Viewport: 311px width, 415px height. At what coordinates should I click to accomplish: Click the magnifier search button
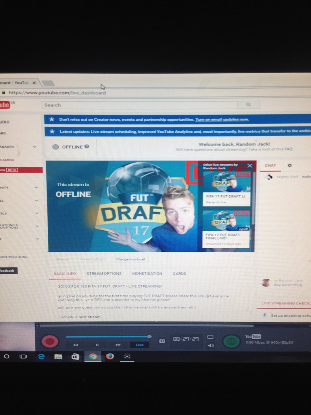pos(248,104)
